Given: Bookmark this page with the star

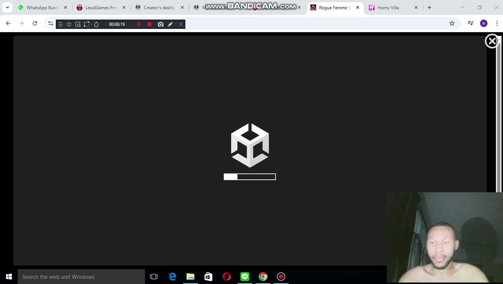Looking at the screenshot, I should (x=452, y=23).
